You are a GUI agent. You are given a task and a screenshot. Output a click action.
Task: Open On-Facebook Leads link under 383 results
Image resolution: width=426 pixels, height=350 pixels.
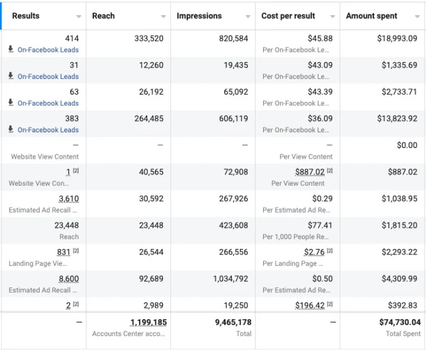tap(48, 130)
